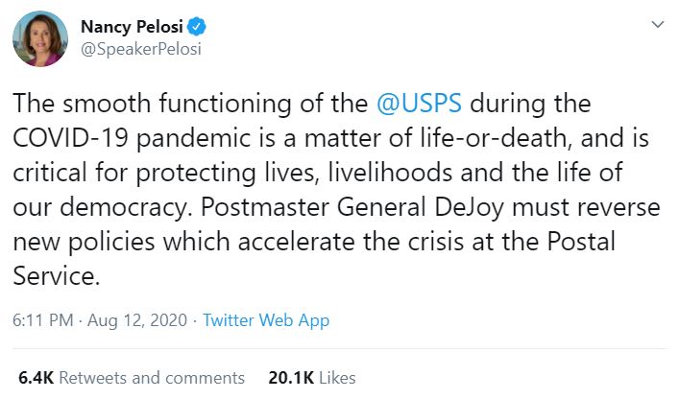
Task: View the "Retweets and comments" list
Action: 152,378
